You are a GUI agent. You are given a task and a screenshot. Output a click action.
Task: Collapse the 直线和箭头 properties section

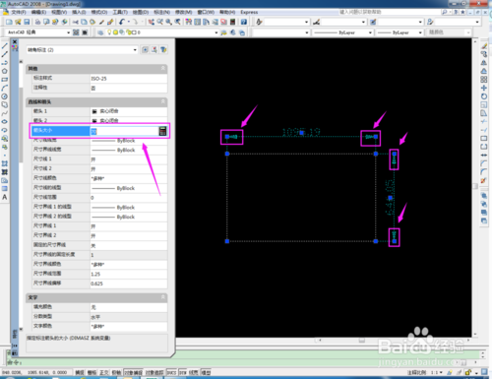163,101
